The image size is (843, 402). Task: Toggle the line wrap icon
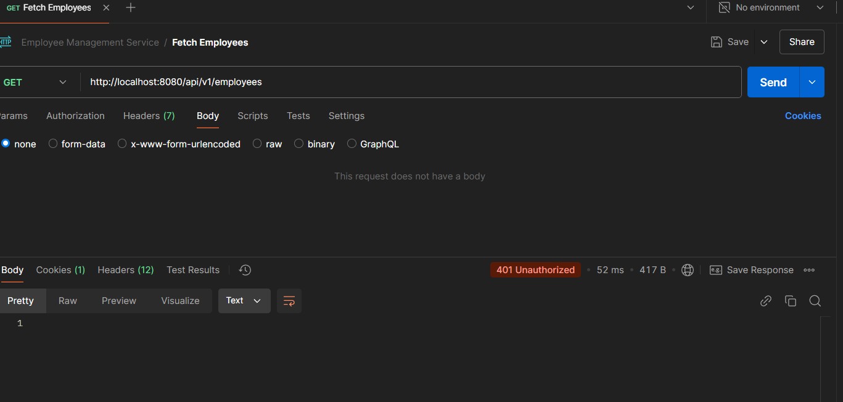tap(289, 301)
